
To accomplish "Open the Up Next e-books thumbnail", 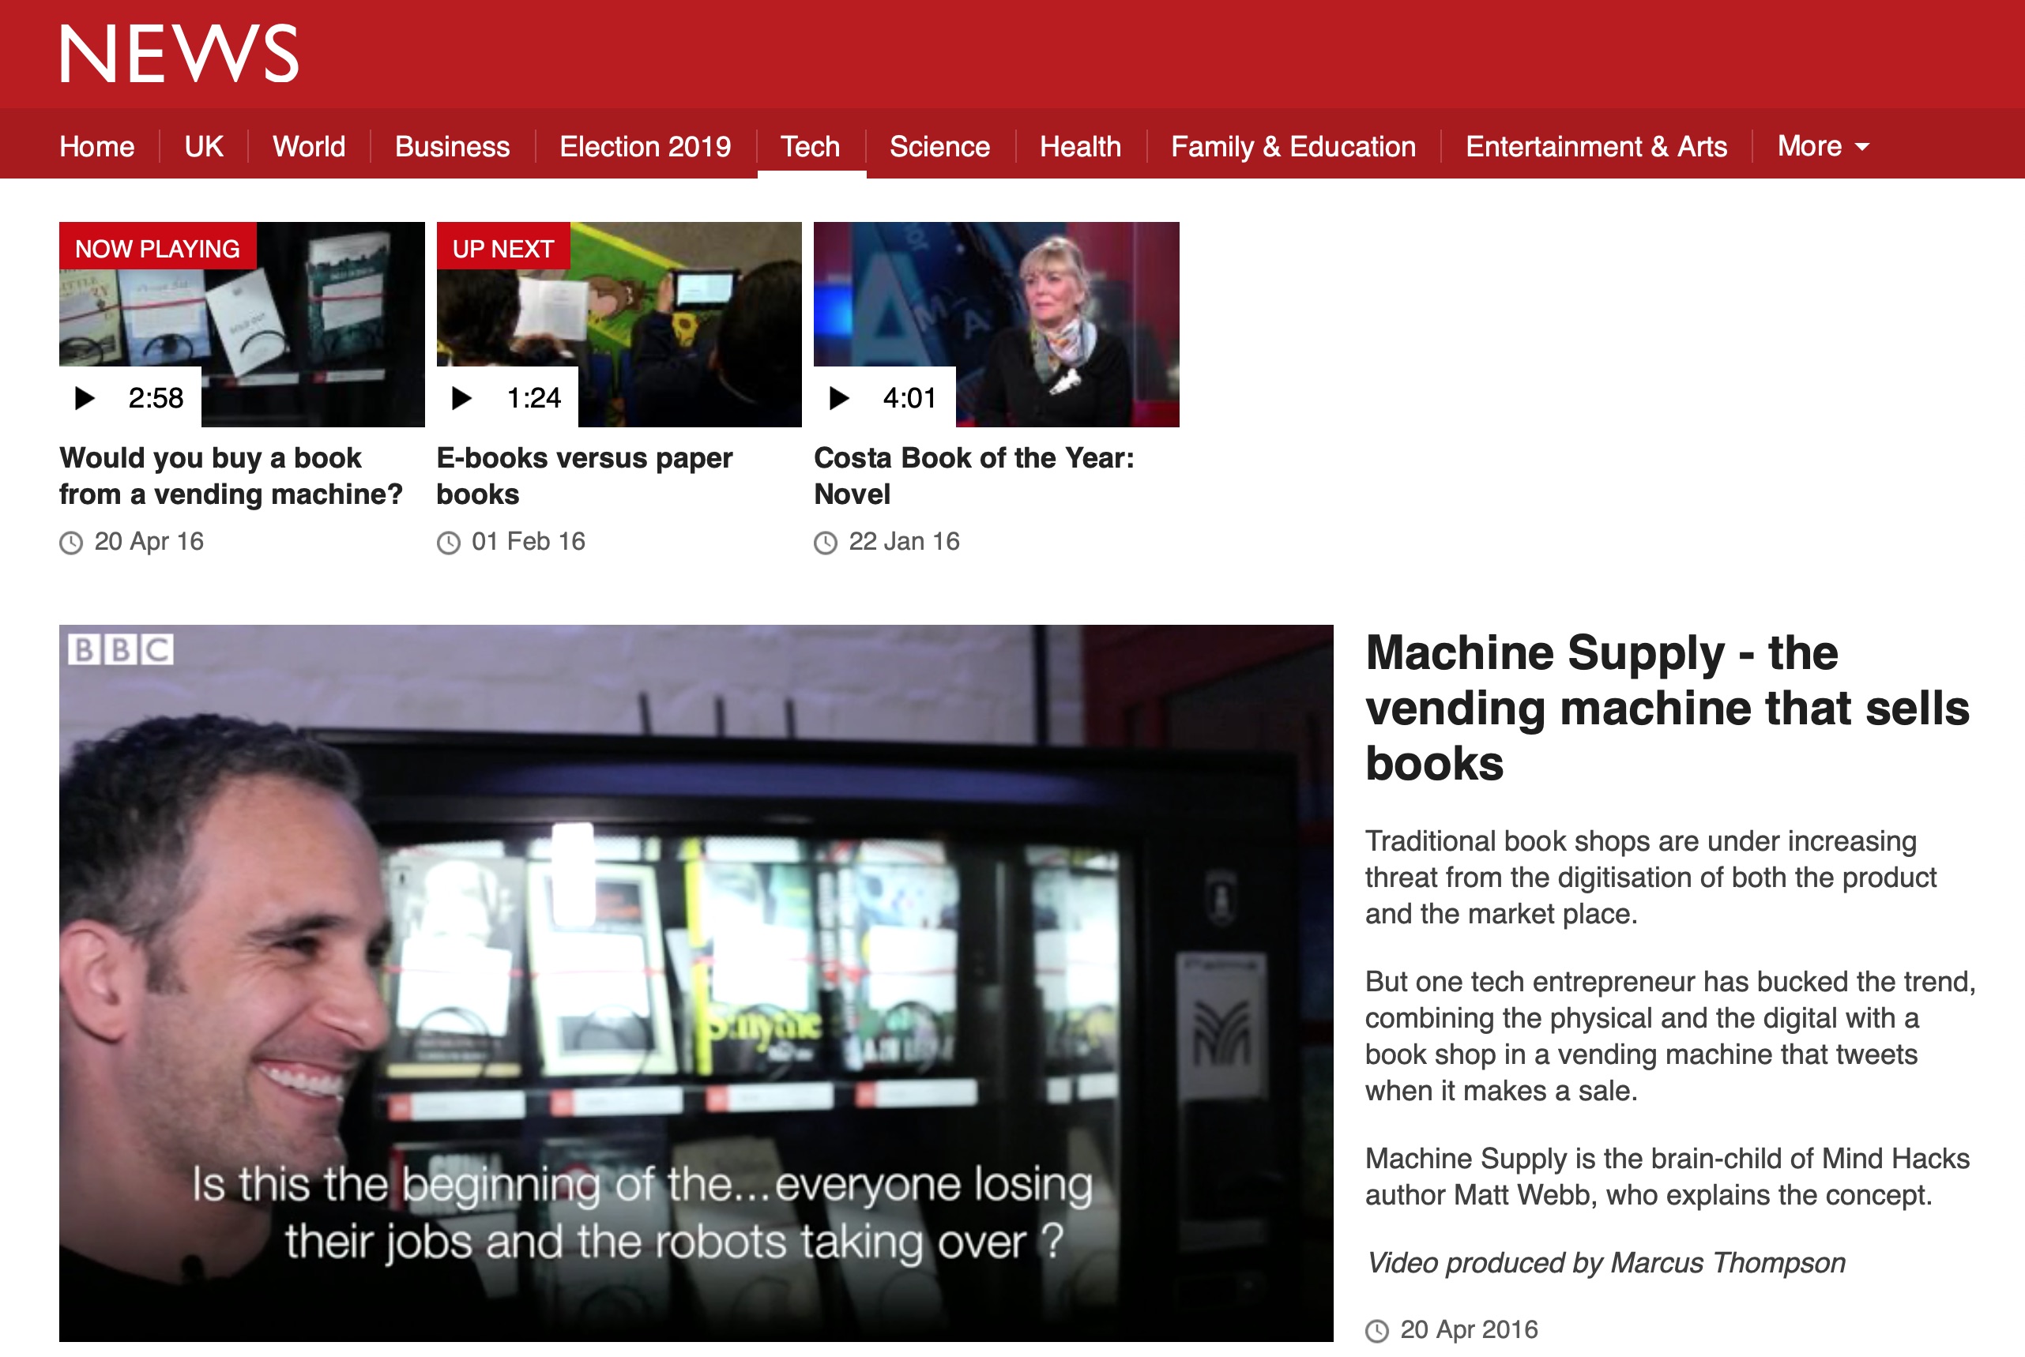I will coord(619,324).
